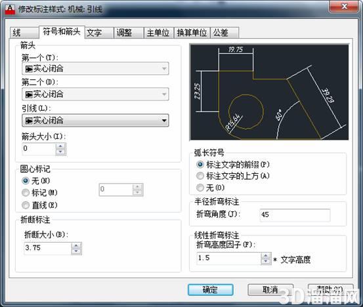Image resolution: width=363 pixels, height=307 pixels.
Task: Open the 第一个 arrowhead dropdown
Action: pyautogui.click(x=95, y=68)
